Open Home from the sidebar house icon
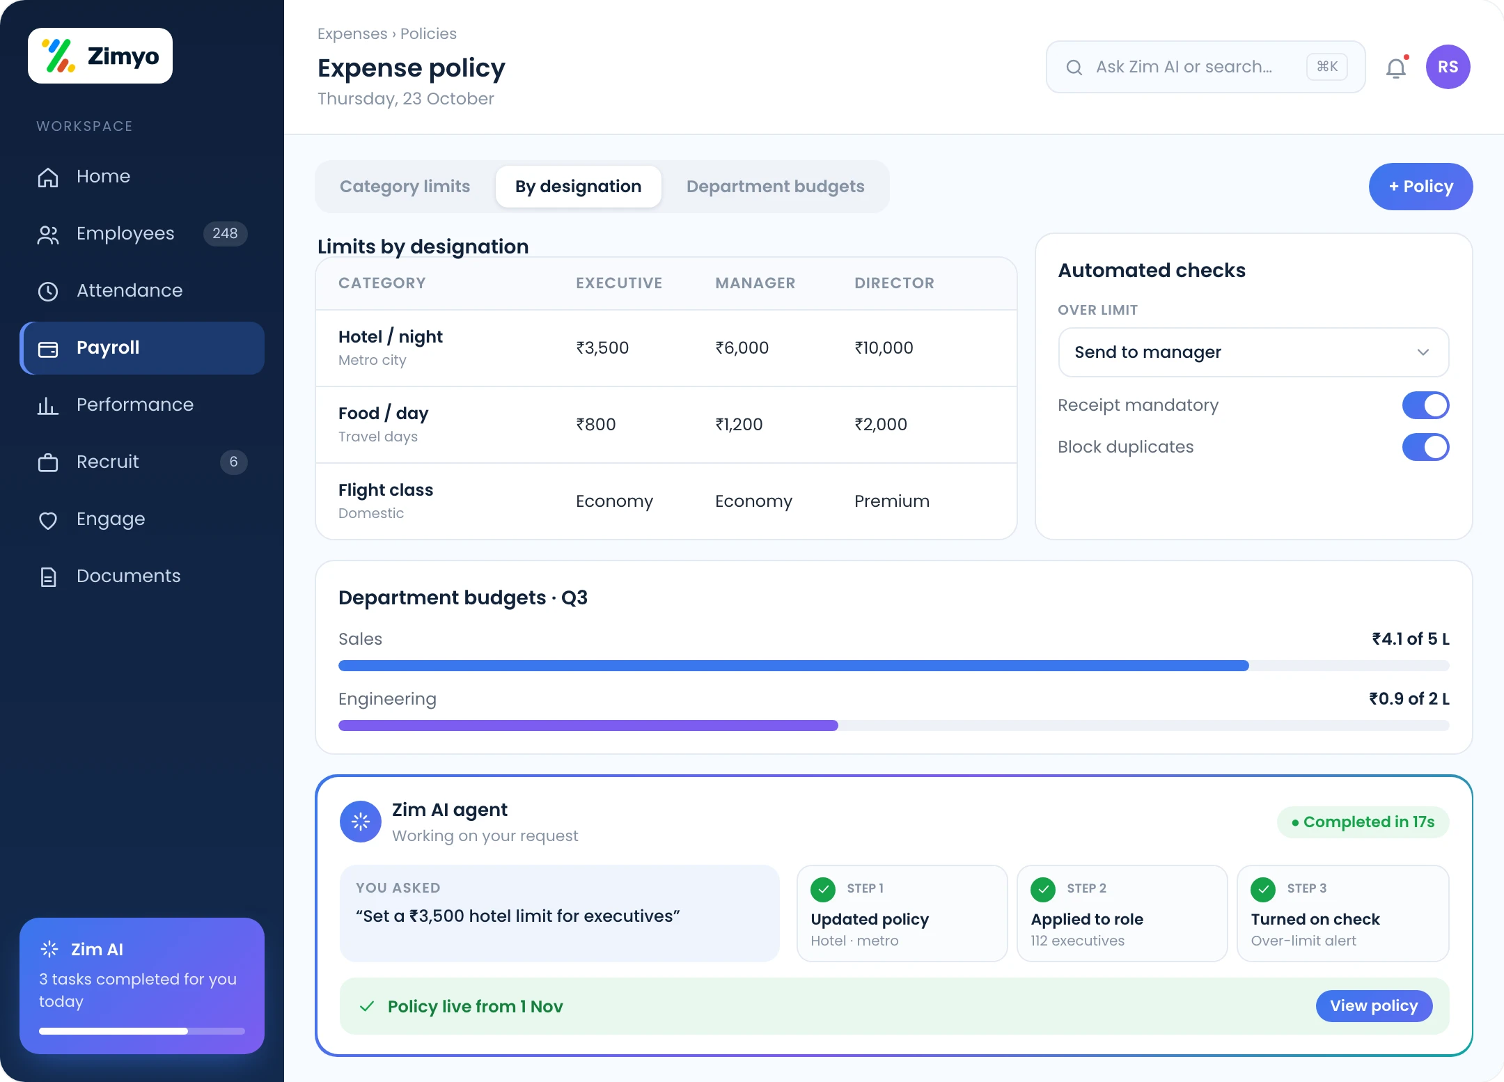Screen dimensions: 1504x1082 (48, 177)
